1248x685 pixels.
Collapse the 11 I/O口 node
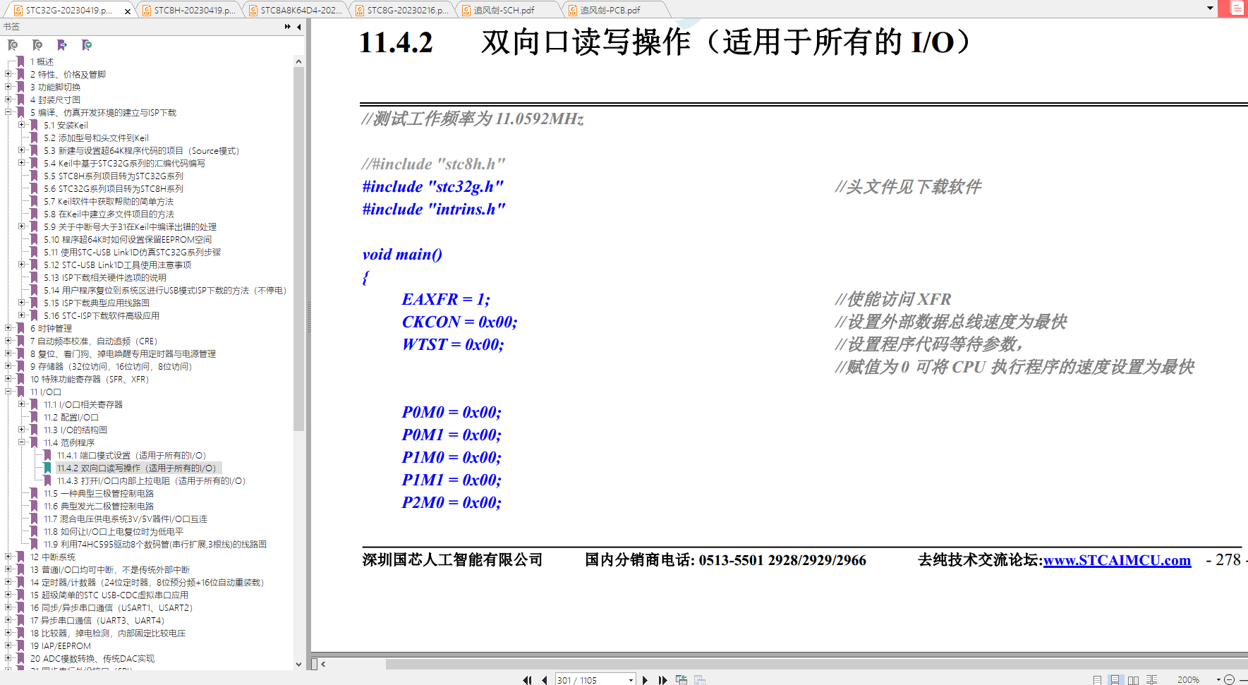coord(8,392)
